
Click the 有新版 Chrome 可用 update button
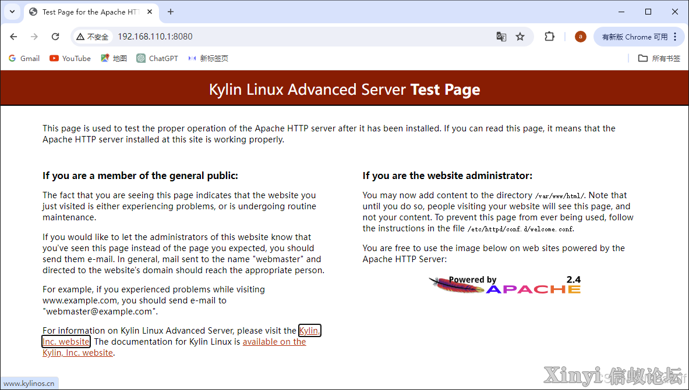tap(634, 37)
